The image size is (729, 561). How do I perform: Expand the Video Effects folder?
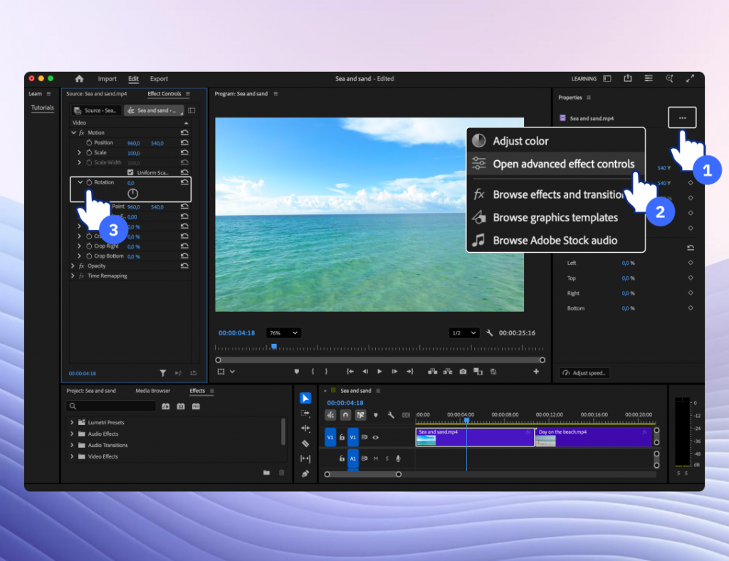pos(72,456)
